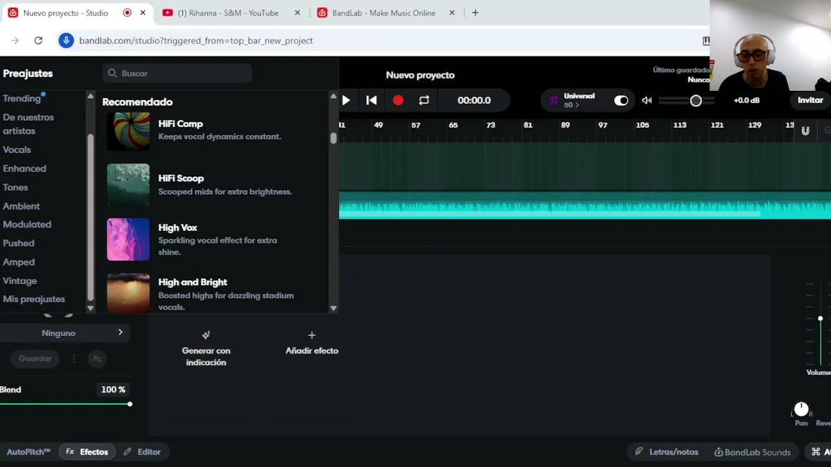
Task: Open the De nuestros artistas category
Action: click(x=29, y=124)
